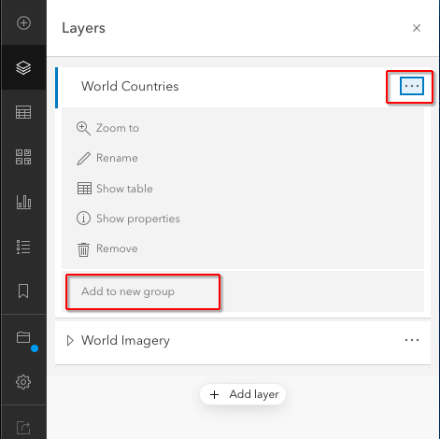Open the Charts sidebar icon
Image resolution: width=440 pixels, height=439 pixels.
tap(23, 202)
